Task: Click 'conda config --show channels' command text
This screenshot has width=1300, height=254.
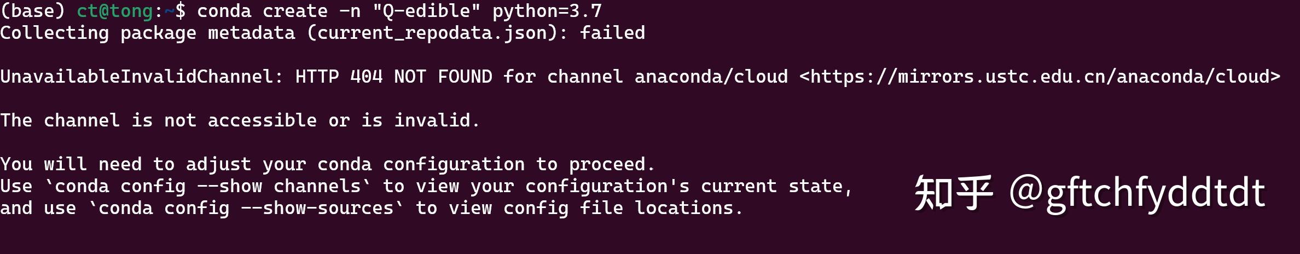Action: 208,186
